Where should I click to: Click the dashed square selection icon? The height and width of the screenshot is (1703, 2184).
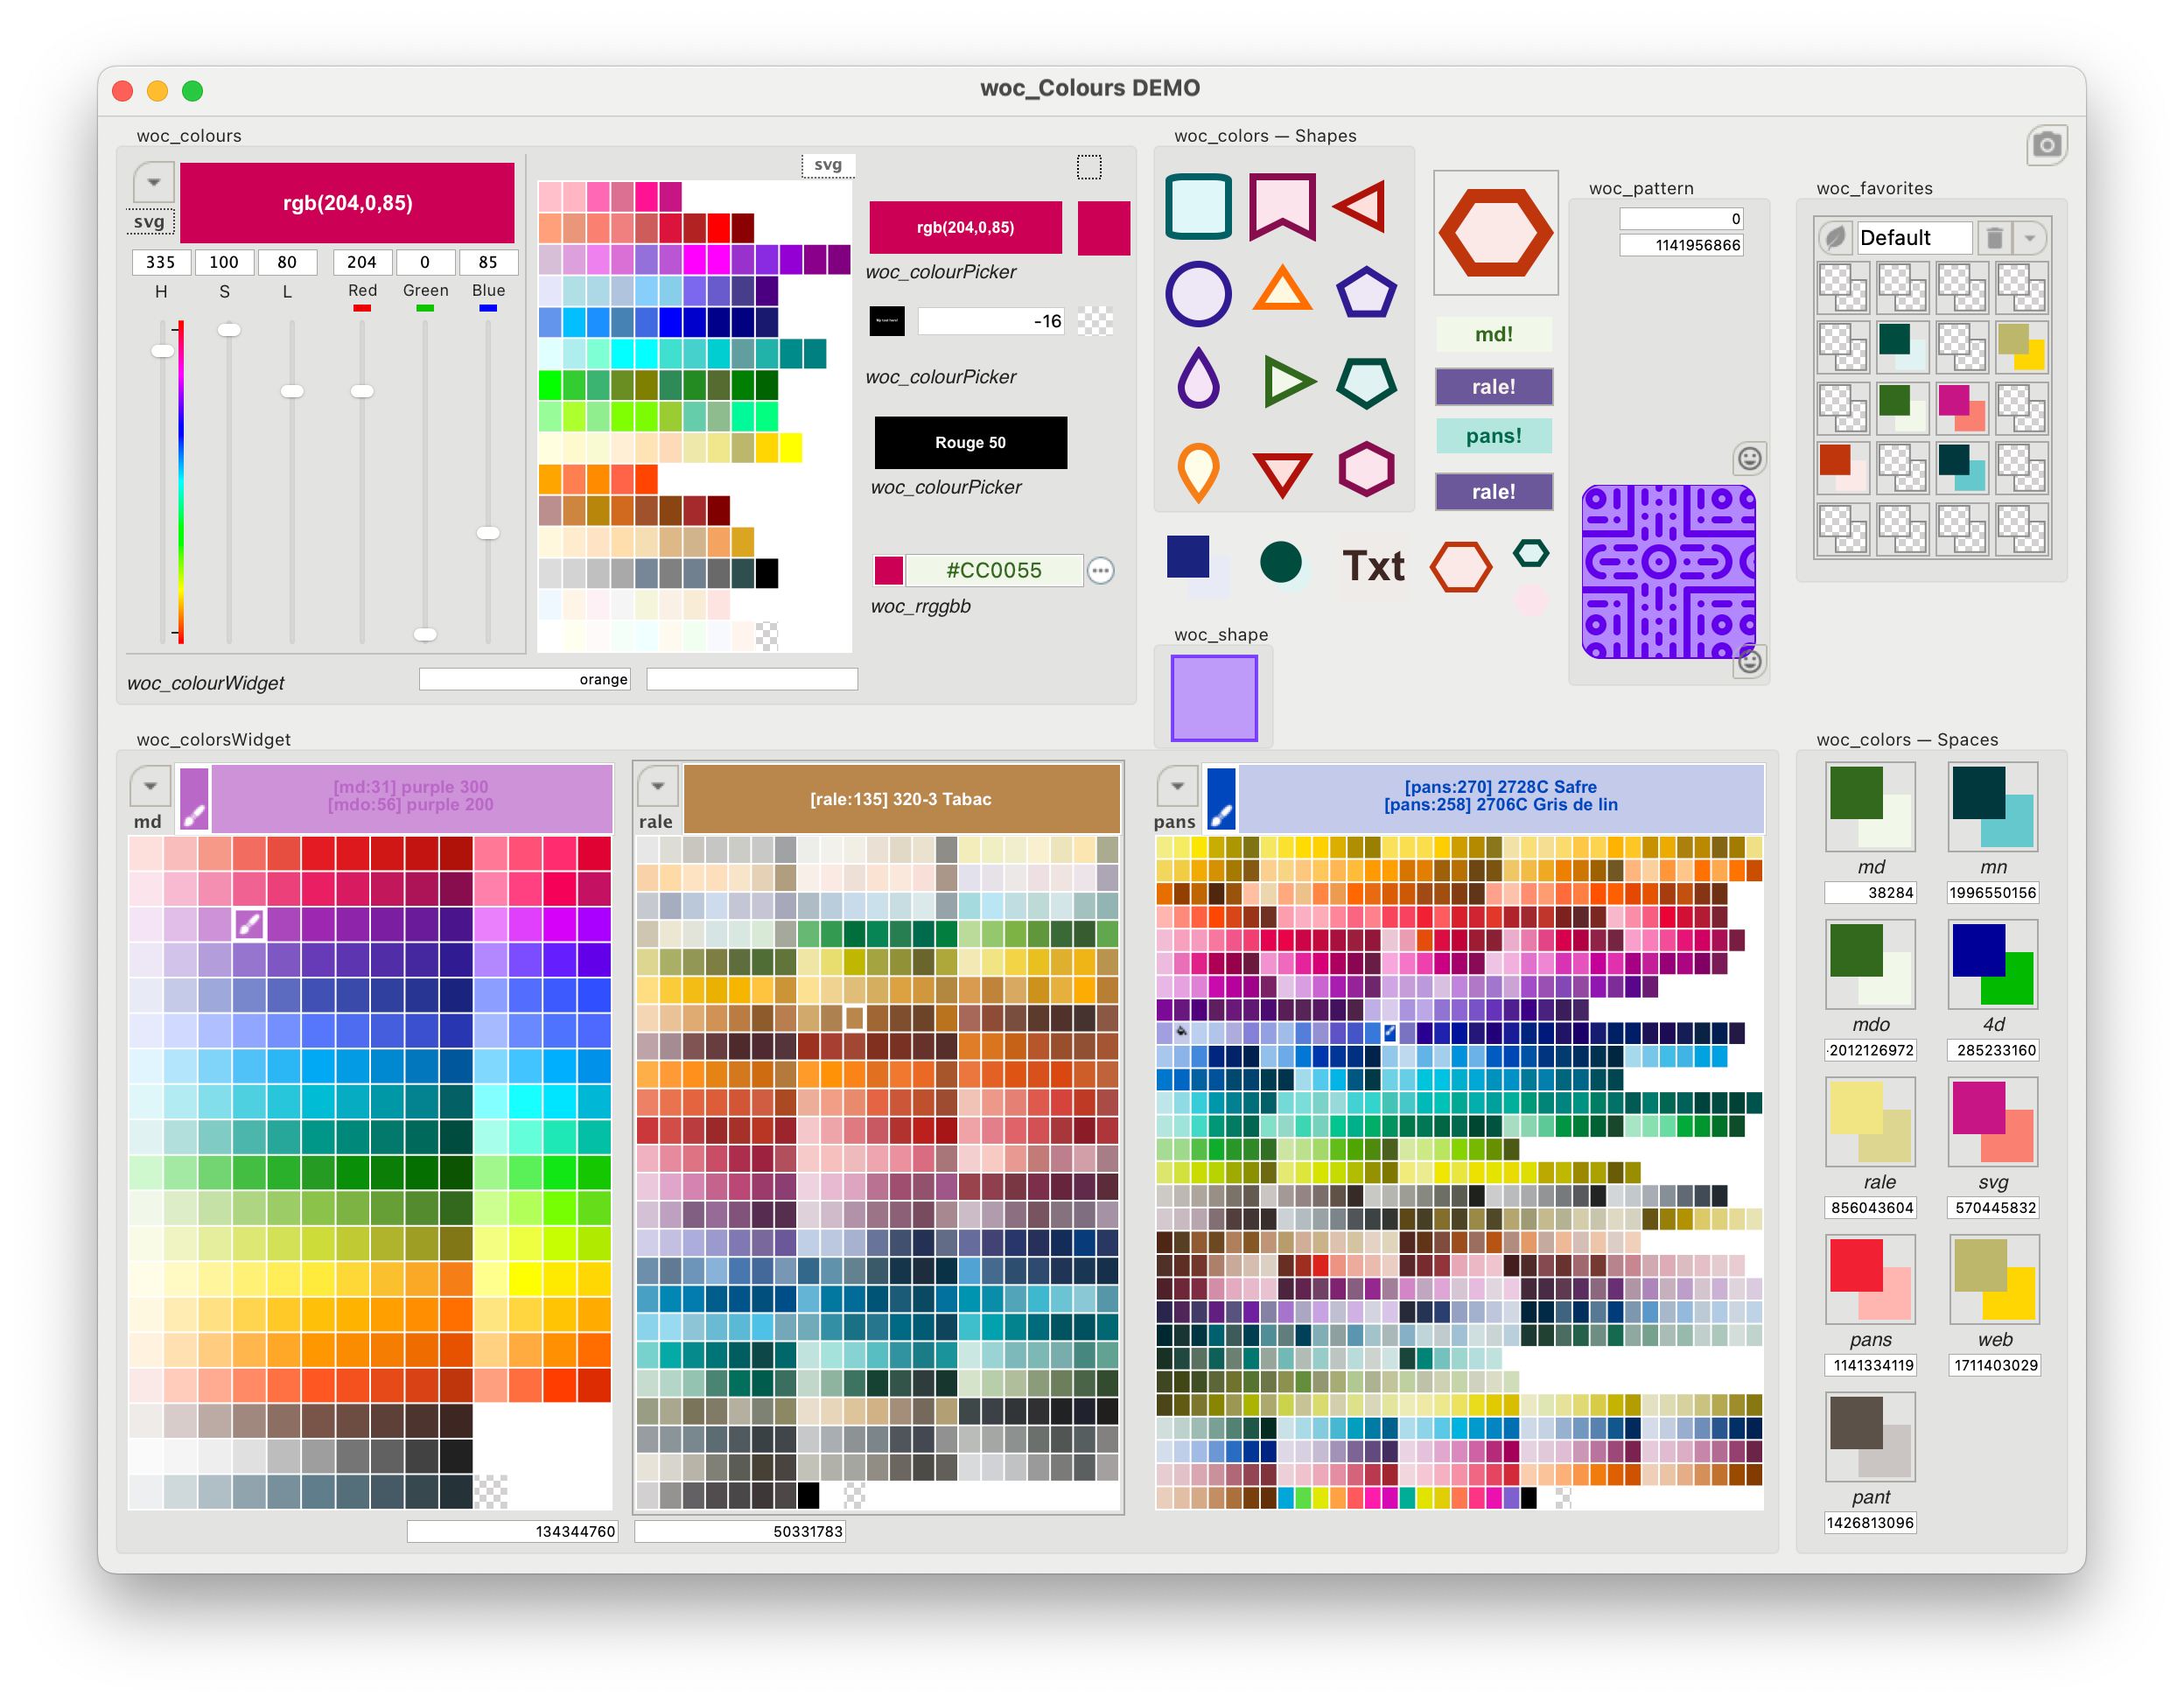1088,167
